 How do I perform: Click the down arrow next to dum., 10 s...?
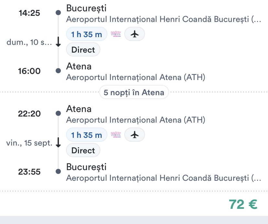click(x=58, y=42)
